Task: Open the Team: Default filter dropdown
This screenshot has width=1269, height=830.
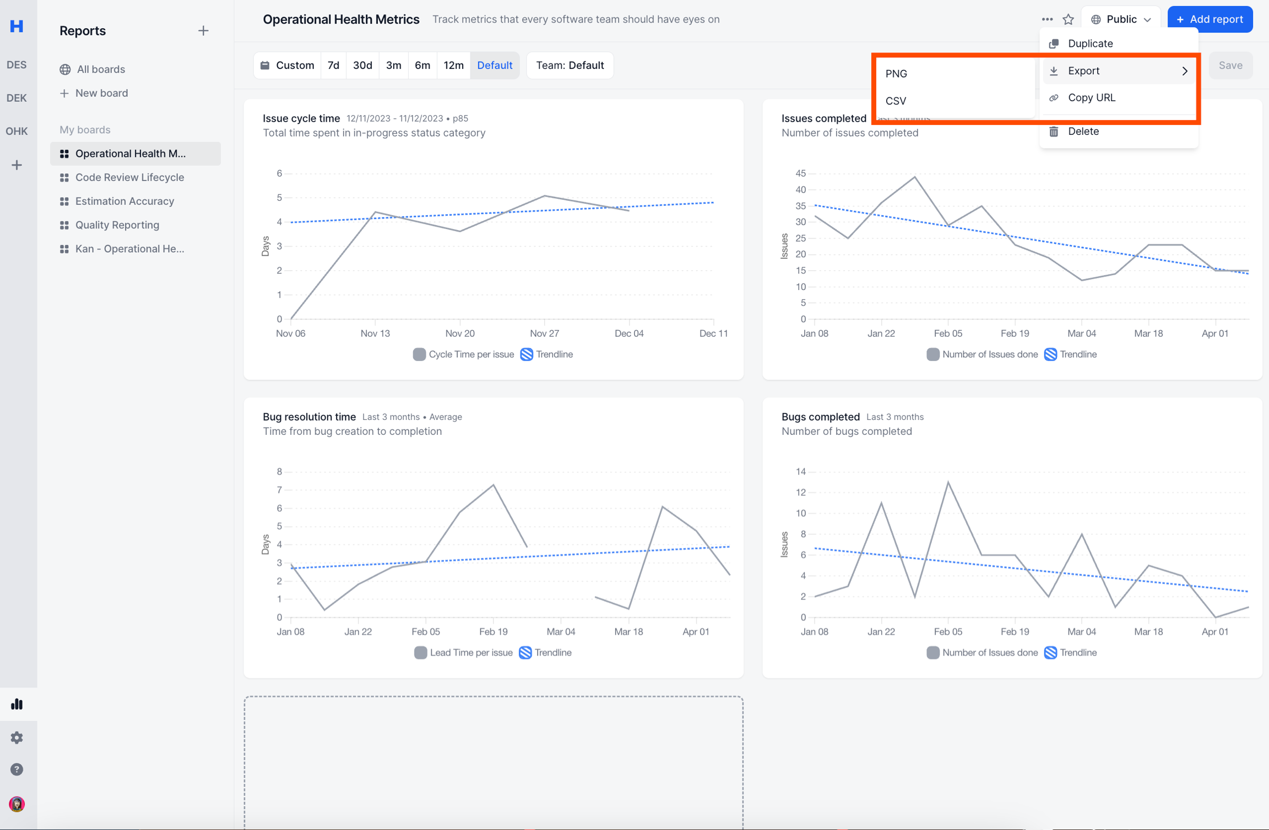Action: (x=570, y=65)
